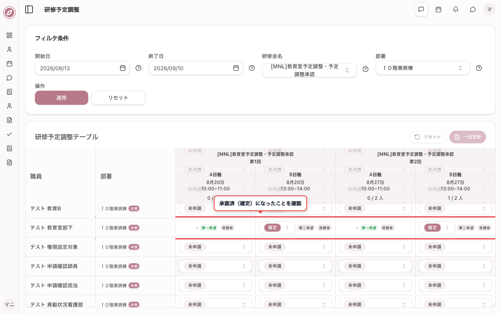Image resolution: width=502 pixels, height=314 pixels.
Task: Click the staff name テスト 教育室部下
Action: click(x=51, y=228)
